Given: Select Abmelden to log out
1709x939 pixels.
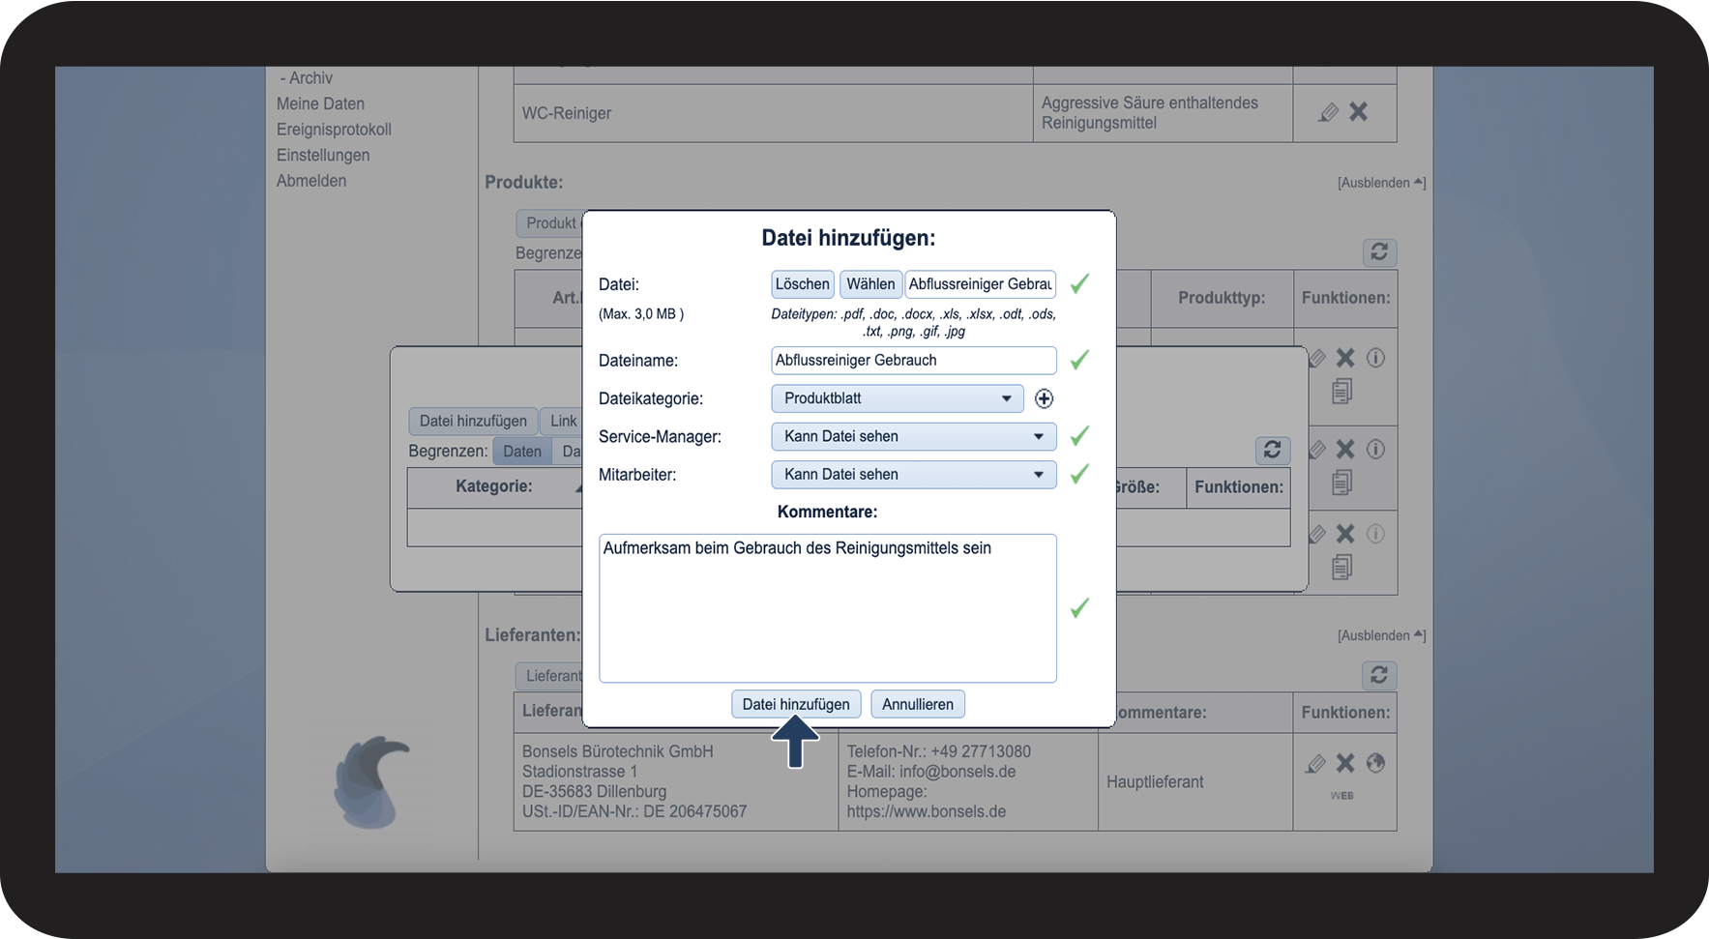Looking at the screenshot, I should pyautogui.click(x=311, y=181).
